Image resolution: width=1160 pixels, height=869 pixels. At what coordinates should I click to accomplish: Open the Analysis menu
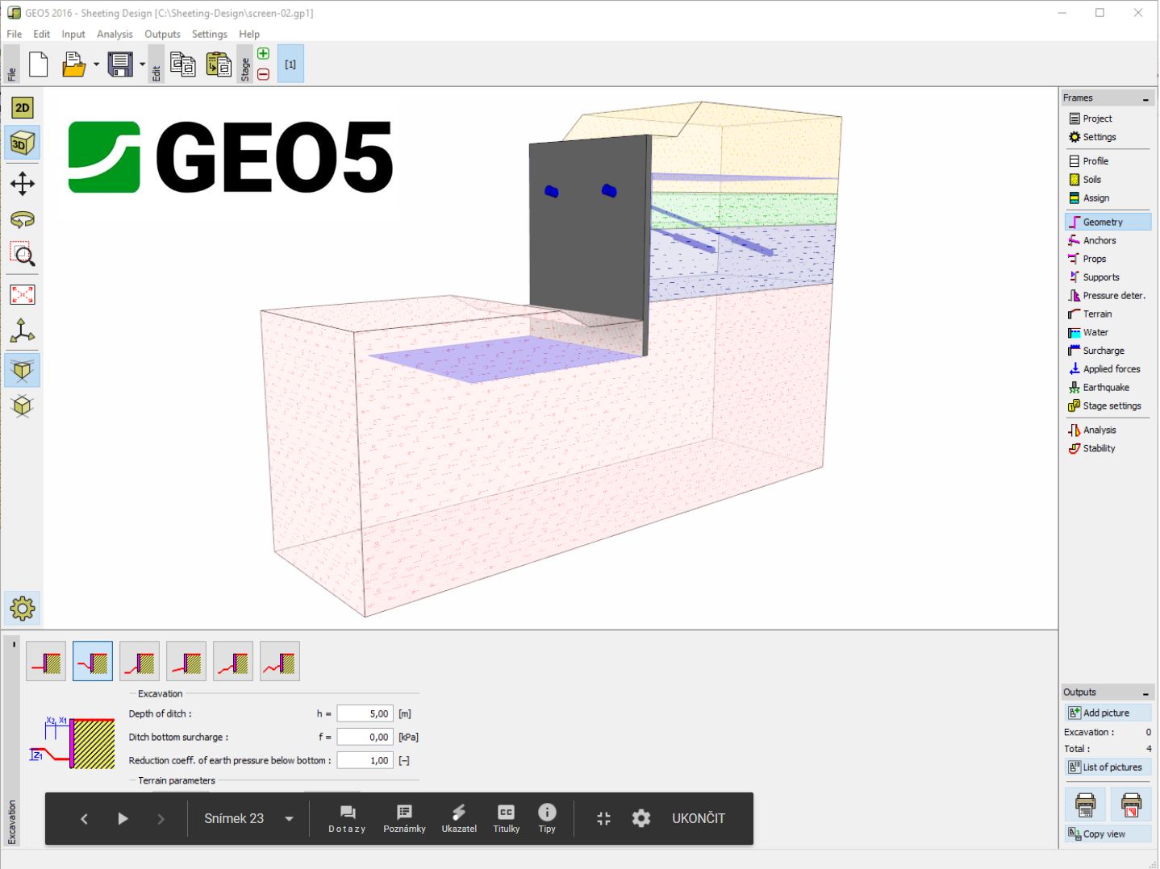[115, 34]
